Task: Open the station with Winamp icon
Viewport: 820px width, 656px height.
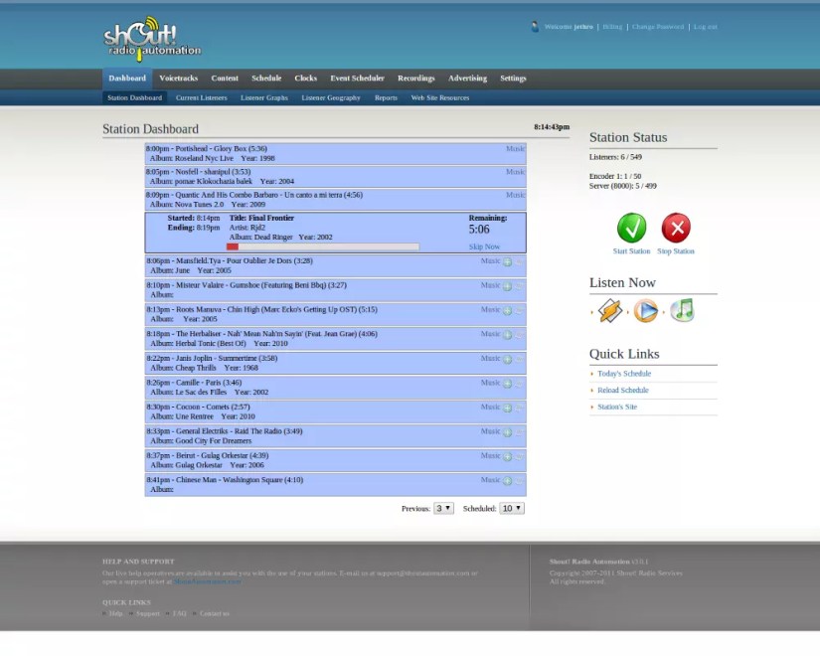Action: tap(610, 311)
